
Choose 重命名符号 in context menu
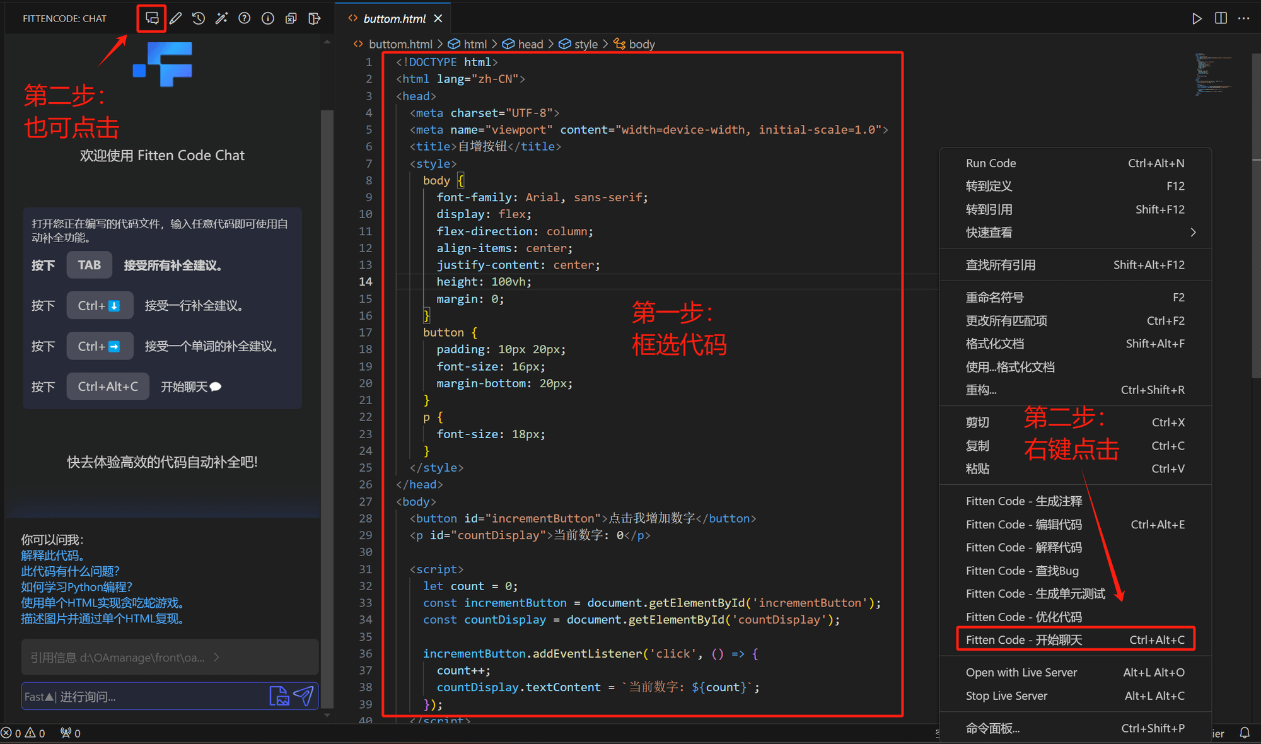click(1075, 298)
